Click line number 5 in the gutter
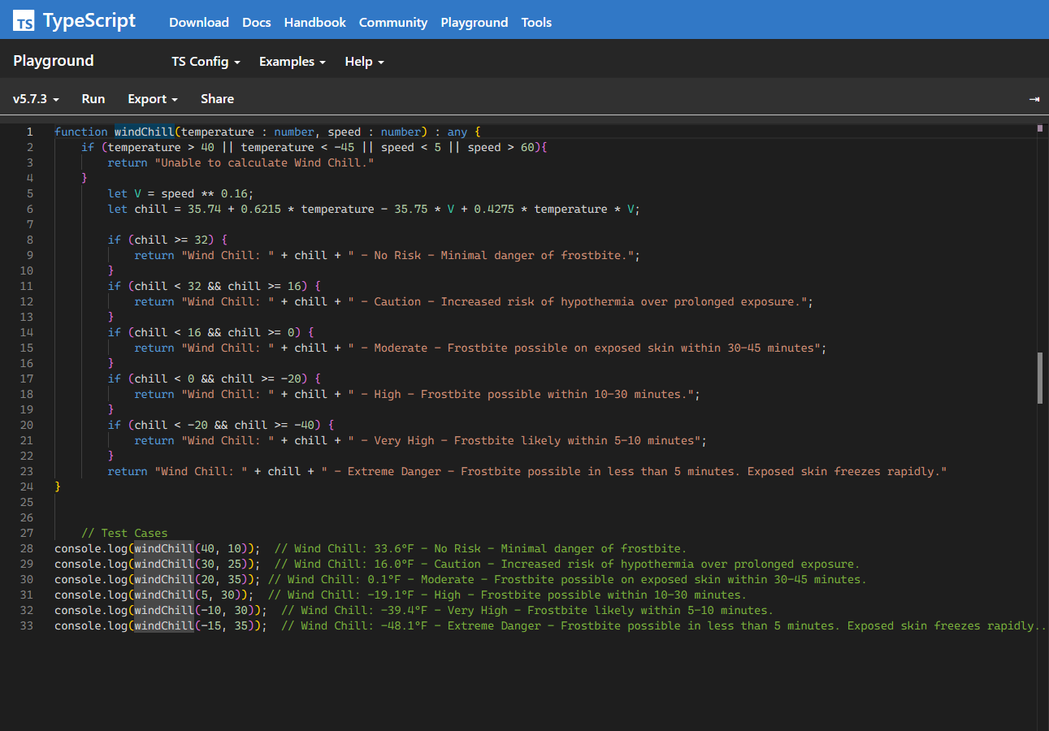1049x731 pixels. [x=29, y=193]
